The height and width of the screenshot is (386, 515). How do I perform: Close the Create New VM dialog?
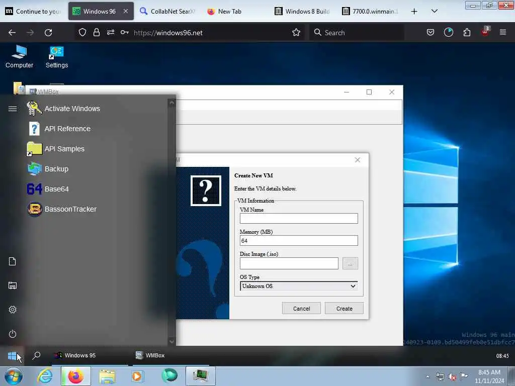tap(358, 160)
